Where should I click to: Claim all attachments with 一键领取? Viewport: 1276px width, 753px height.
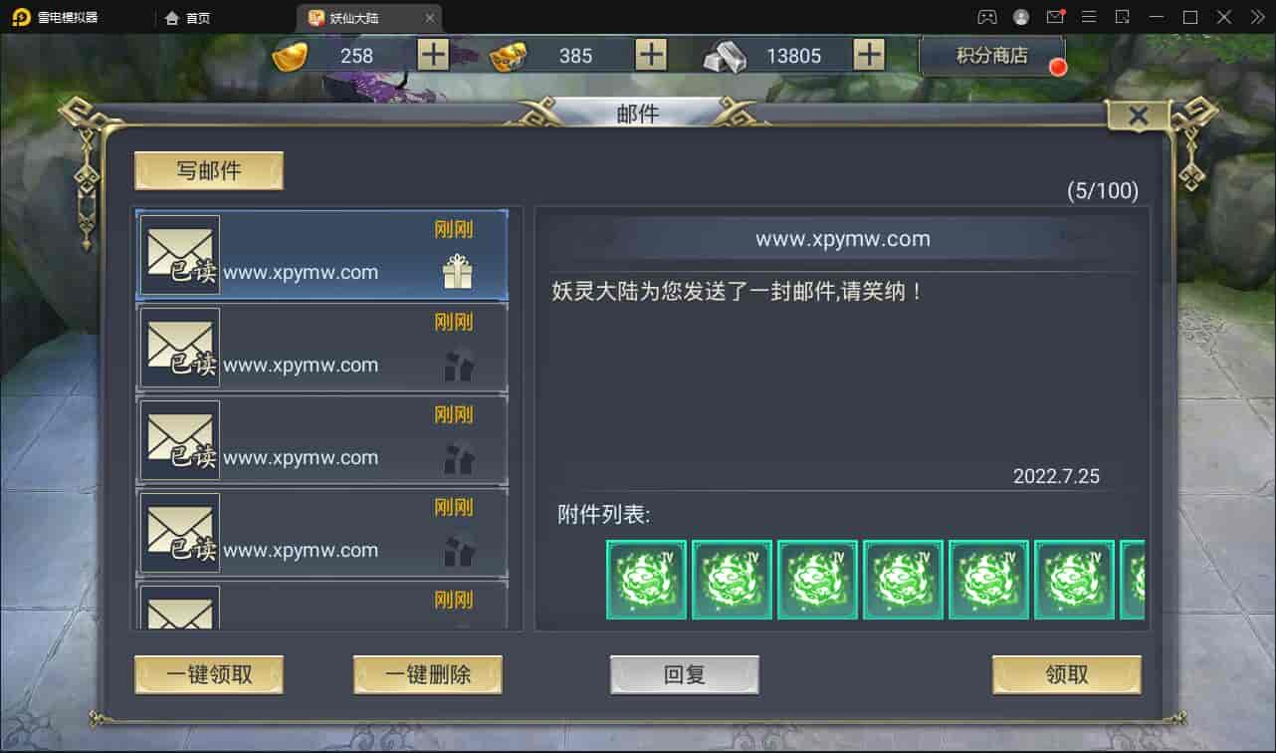click(209, 674)
